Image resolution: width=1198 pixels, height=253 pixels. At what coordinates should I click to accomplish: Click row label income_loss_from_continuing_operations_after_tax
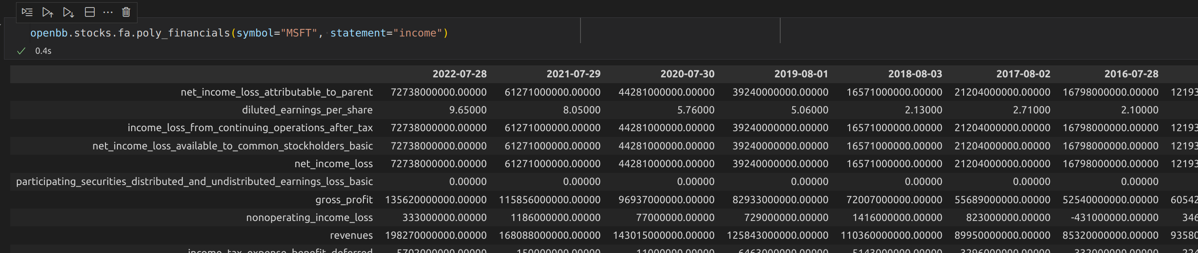click(x=250, y=128)
